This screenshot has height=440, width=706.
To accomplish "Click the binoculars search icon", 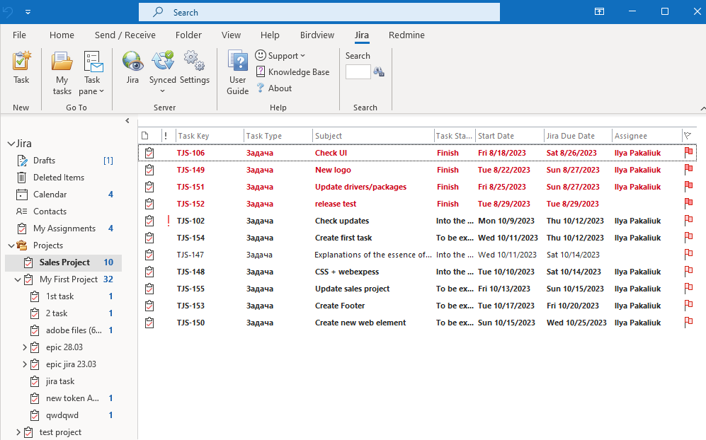I will click(379, 72).
